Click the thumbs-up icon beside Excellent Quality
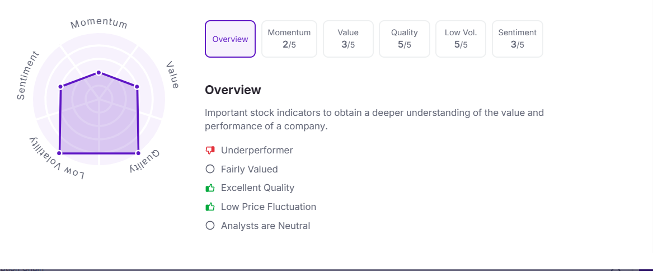653x271 pixels. click(x=210, y=188)
